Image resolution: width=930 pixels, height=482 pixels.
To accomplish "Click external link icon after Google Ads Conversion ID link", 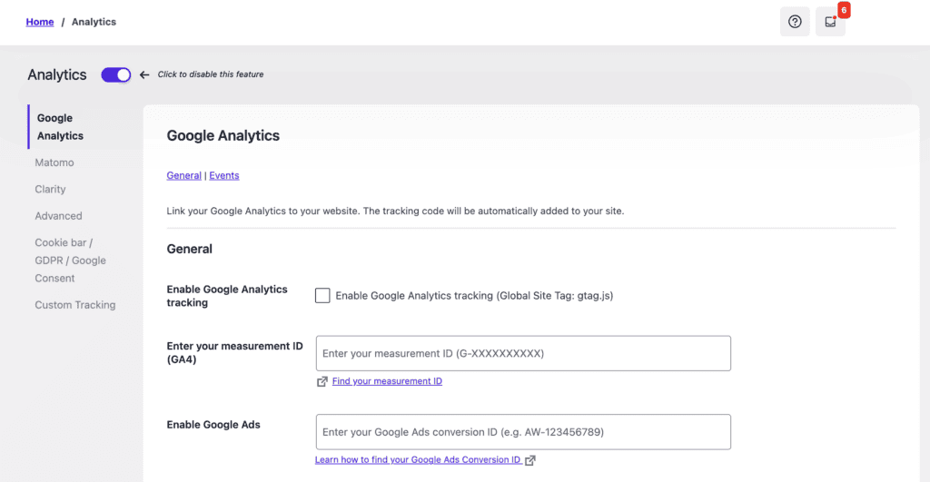I will [530, 460].
